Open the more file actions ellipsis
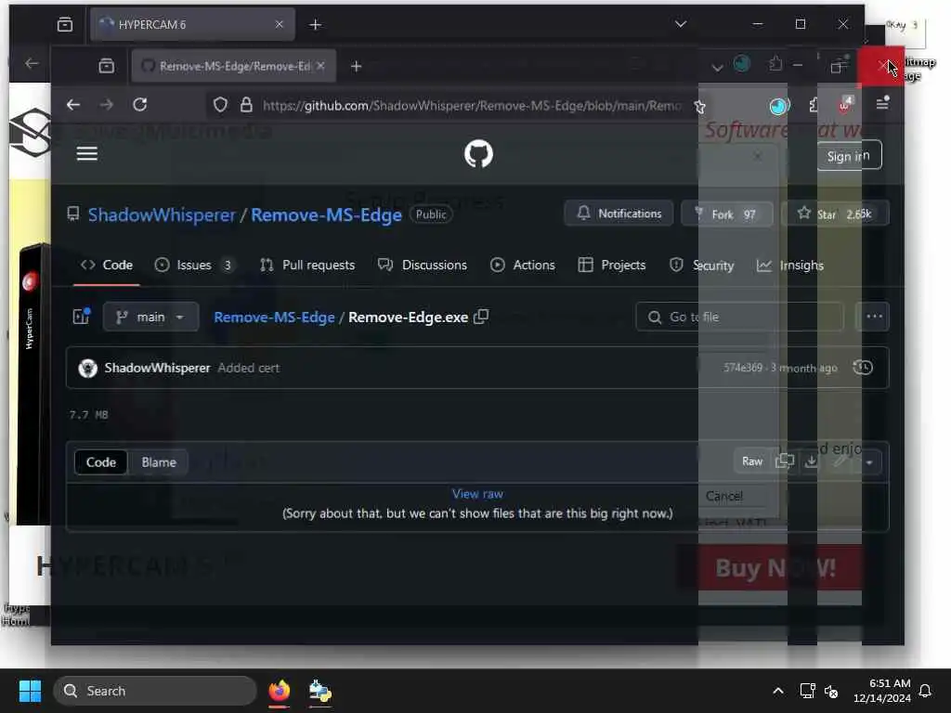 tap(873, 317)
